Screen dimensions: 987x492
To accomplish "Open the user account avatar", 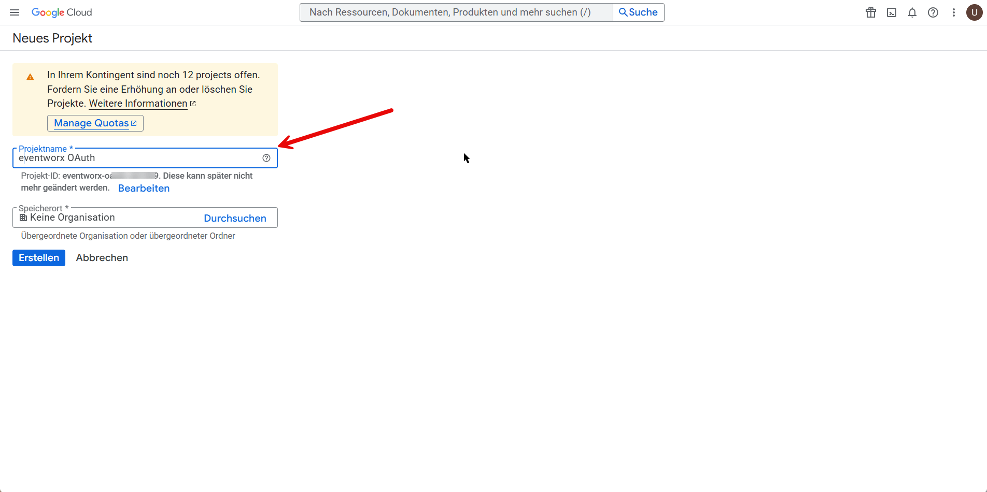I will coord(975,12).
